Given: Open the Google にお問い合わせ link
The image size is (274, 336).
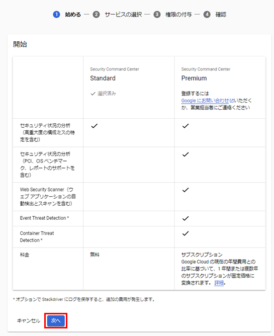Looking at the screenshot, I should (x=205, y=101).
